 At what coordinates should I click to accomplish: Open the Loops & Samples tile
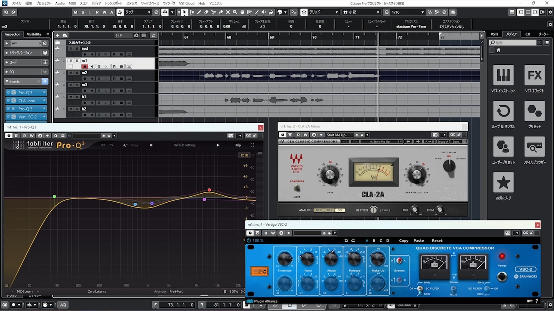(x=503, y=111)
